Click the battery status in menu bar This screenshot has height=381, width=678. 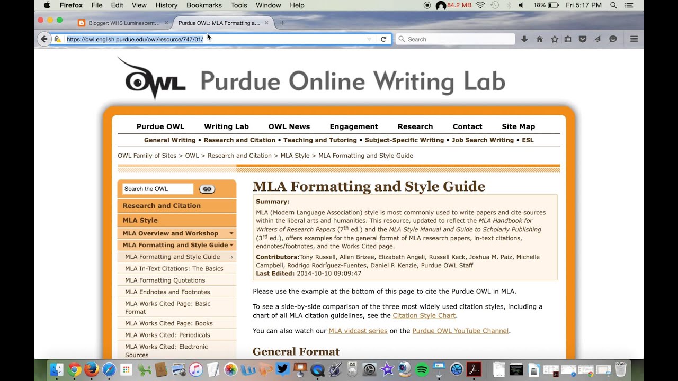(x=546, y=5)
